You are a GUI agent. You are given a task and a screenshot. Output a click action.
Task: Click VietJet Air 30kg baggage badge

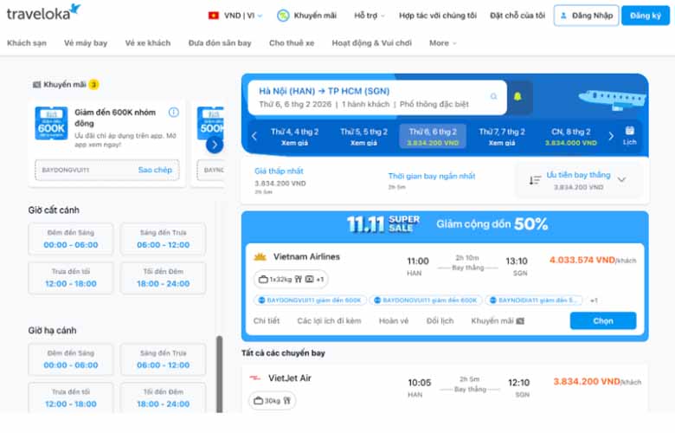272,401
